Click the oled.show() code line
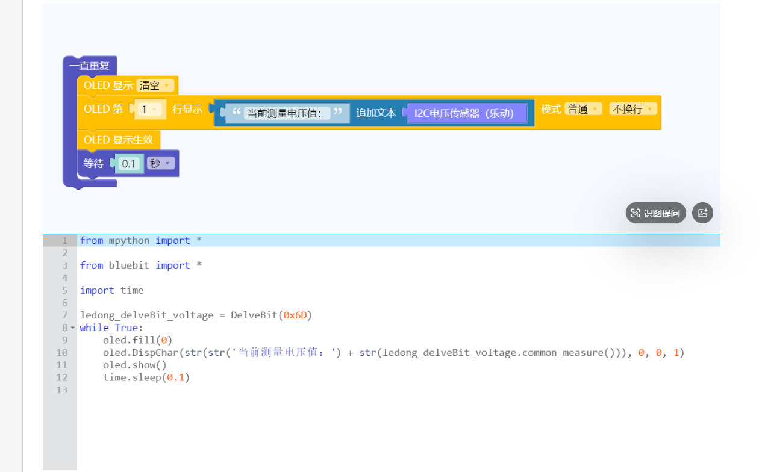 click(135, 365)
